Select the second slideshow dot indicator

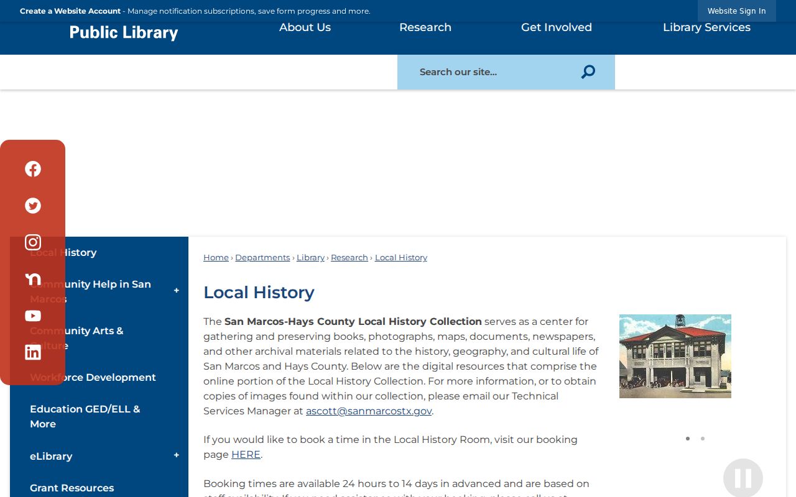pos(703,439)
